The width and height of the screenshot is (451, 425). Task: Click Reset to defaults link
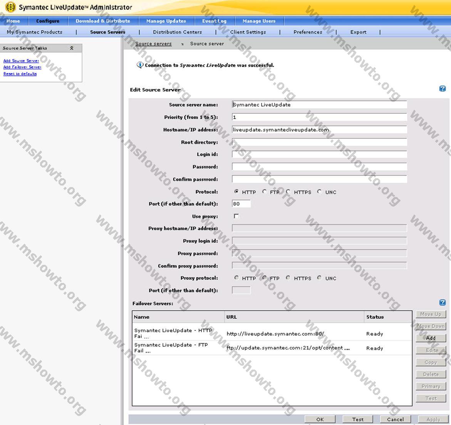coord(20,74)
